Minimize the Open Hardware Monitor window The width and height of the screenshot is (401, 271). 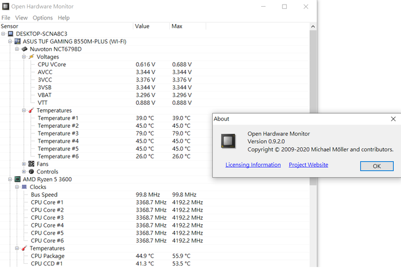tap(263, 7)
